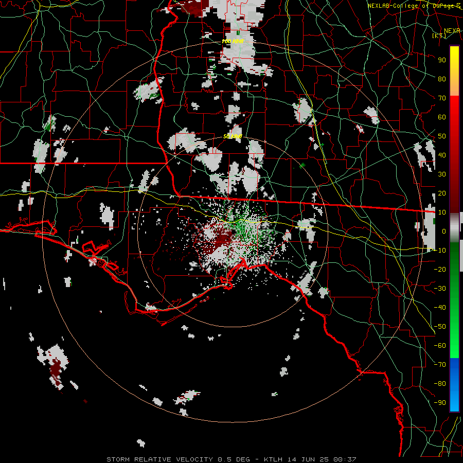
Task: Click the [KT] units label above scale
Action: point(439,35)
